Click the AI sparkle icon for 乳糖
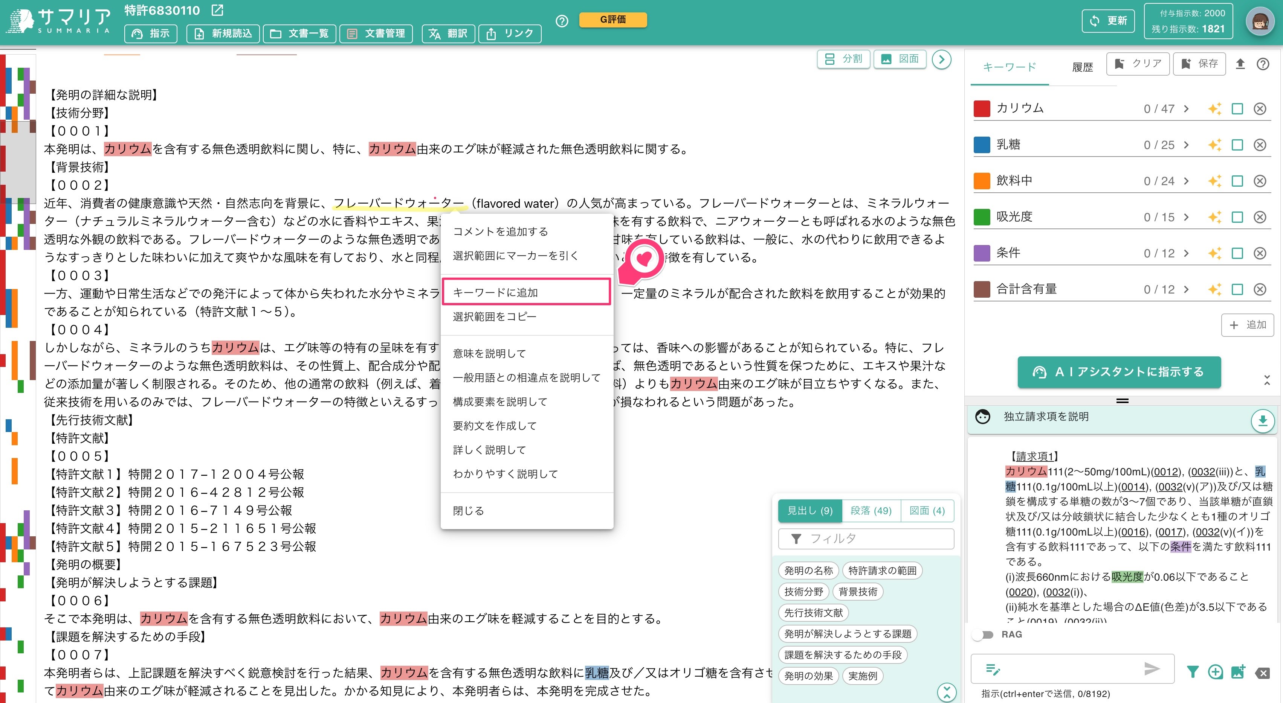The image size is (1283, 703). pyautogui.click(x=1215, y=145)
